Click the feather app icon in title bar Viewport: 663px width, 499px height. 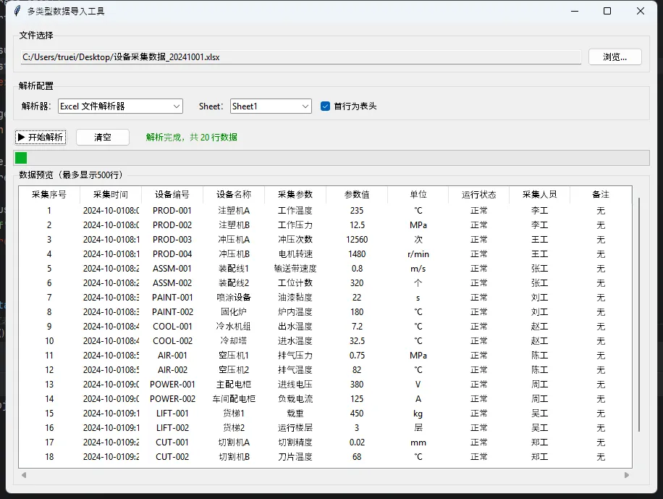coord(17,11)
